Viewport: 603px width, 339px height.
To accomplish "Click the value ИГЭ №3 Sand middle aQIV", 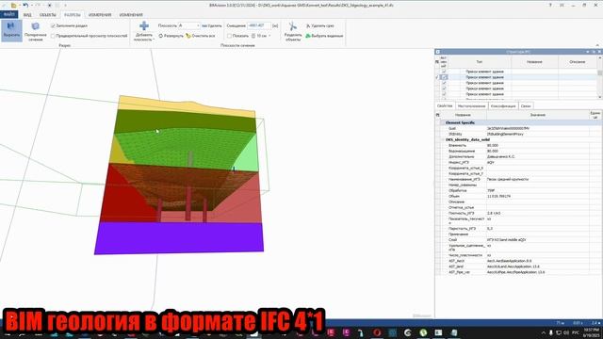I will (x=507, y=240).
